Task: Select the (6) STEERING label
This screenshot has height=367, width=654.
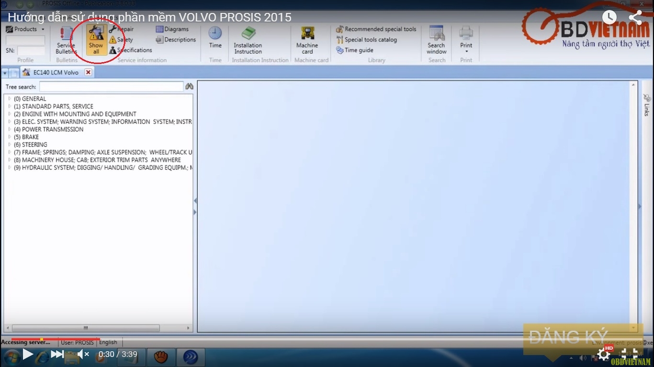Action: pos(30,145)
